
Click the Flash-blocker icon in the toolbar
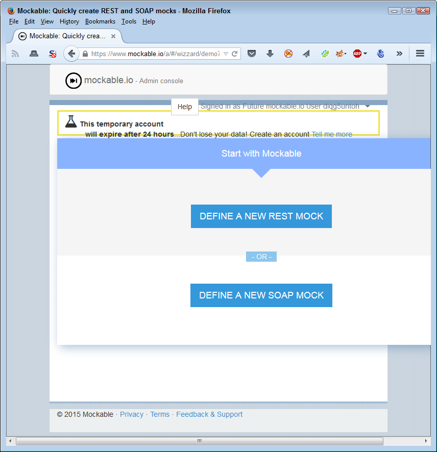tap(288, 54)
